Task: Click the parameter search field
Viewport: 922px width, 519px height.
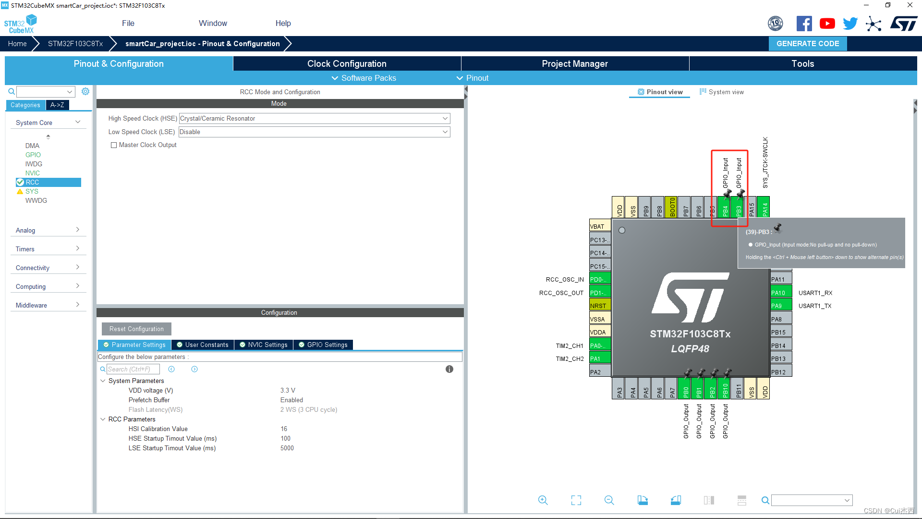Action: (x=133, y=369)
